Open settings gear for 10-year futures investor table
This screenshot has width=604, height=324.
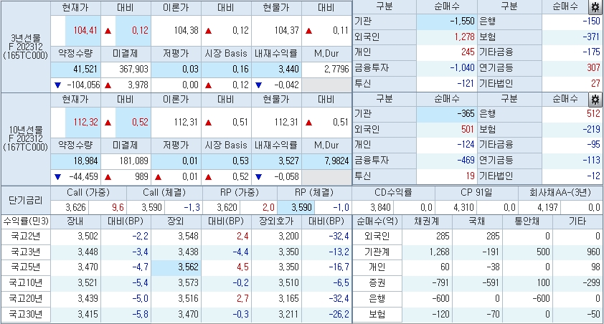pyautogui.click(x=595, y=100)
